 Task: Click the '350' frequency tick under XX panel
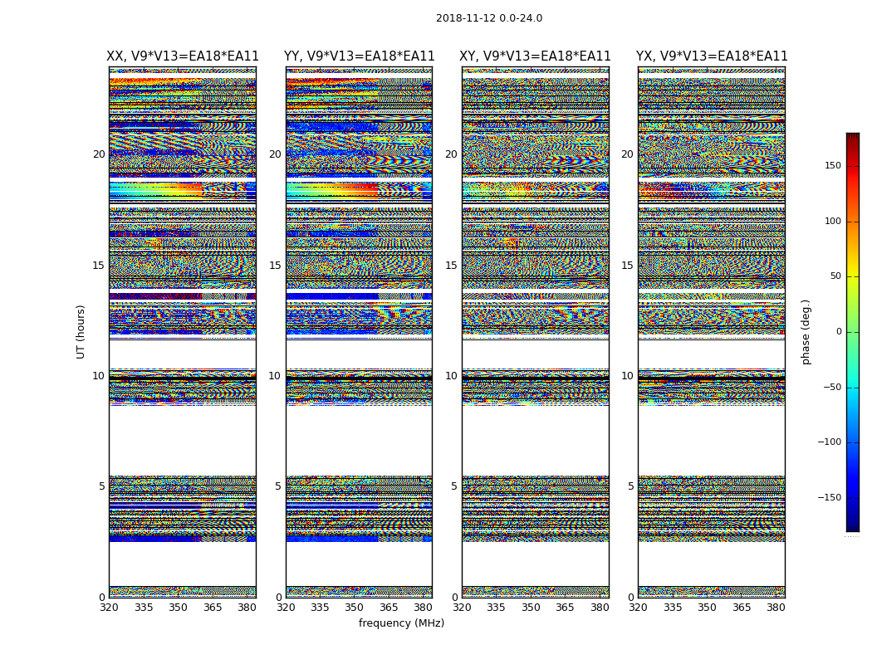click(178, 608)
